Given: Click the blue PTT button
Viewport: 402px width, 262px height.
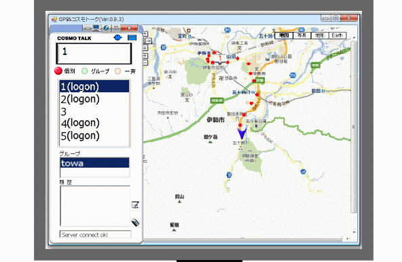Looking at the screenshot, I should pyautogui.click(x=132, y=38).
